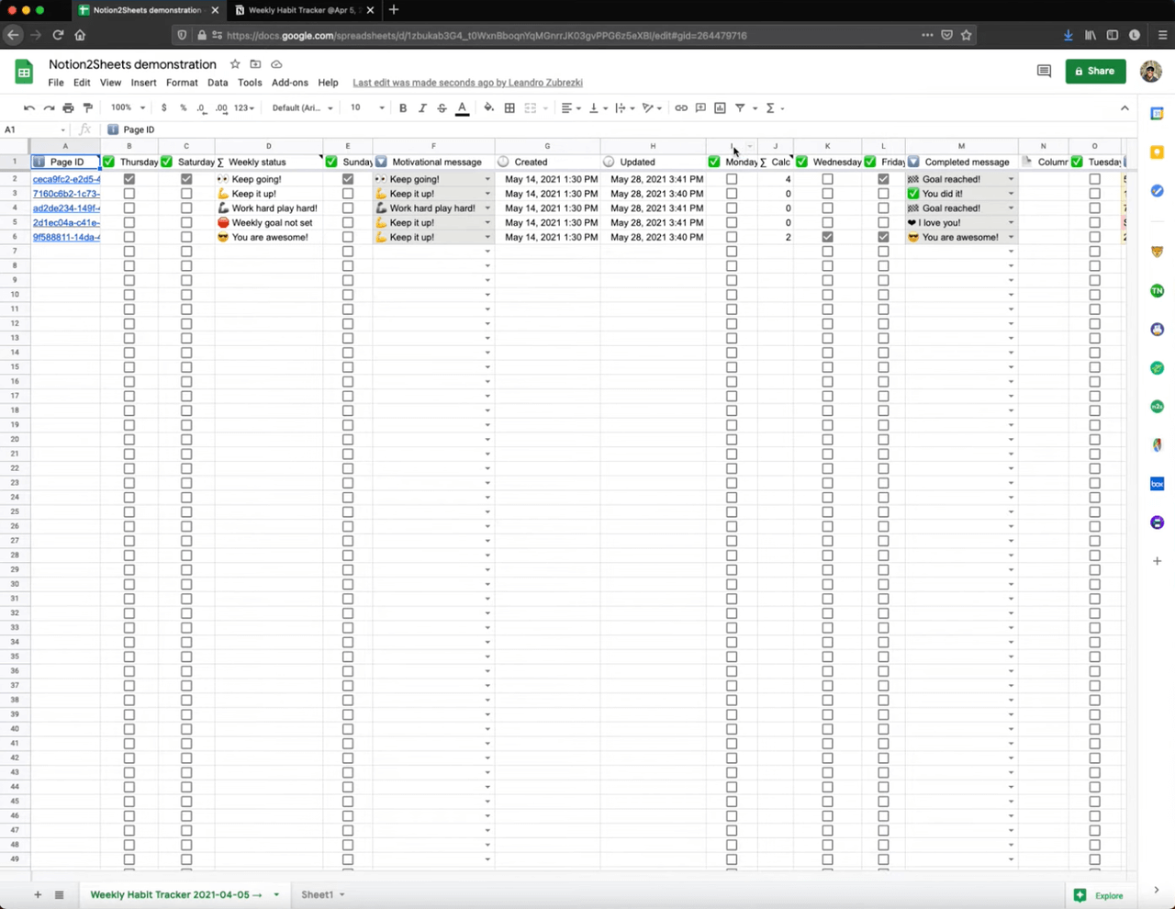The image size is (1175, 909).
Task: Format as percent icon
Action: (183, 108)
